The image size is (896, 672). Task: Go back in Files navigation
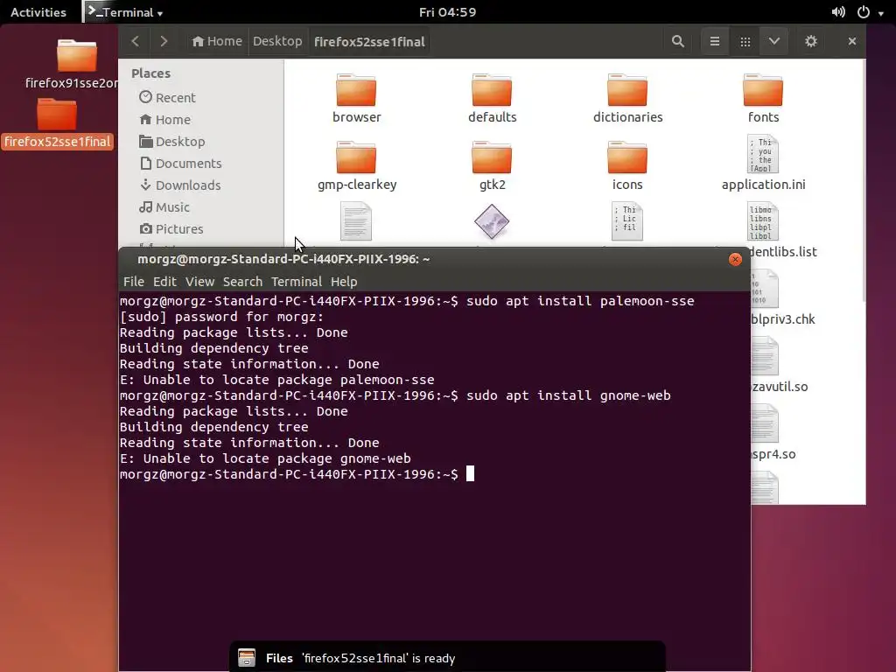[x=136, y=41]
